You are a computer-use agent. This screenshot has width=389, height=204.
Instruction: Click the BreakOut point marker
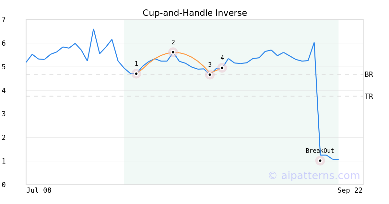click(320, 161)
